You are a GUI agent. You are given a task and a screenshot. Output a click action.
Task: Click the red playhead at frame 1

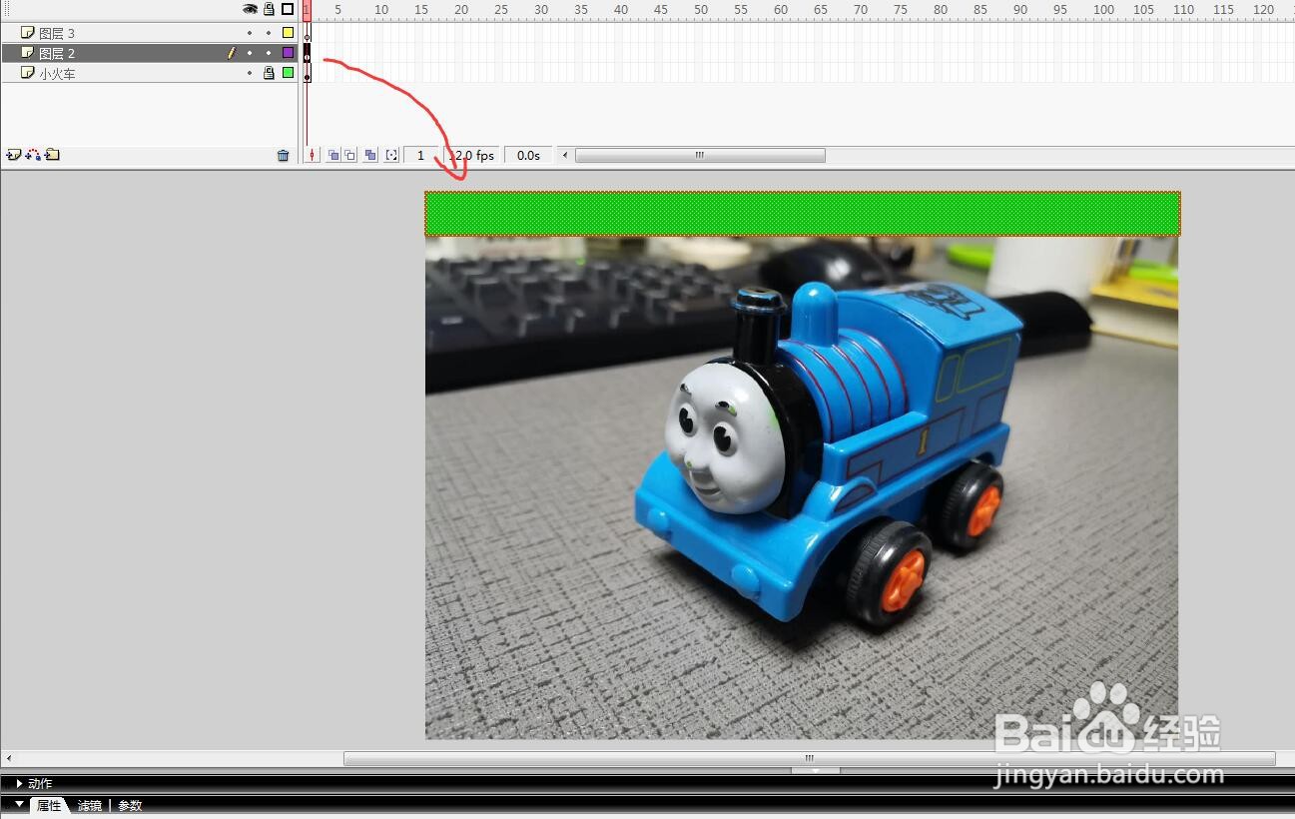point(307,9)
